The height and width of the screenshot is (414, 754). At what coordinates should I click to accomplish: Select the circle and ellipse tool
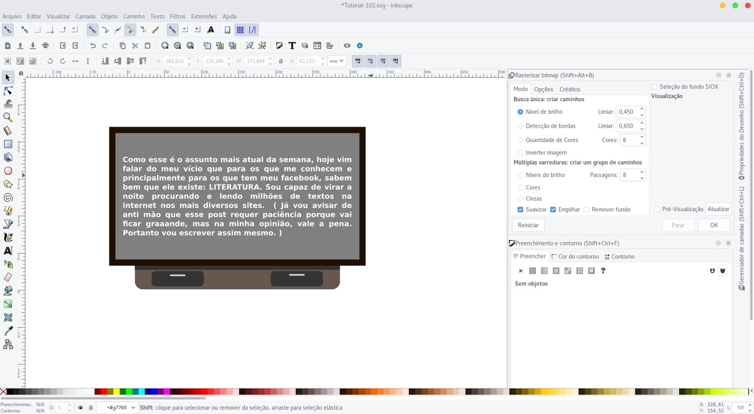tap(8, 171)
